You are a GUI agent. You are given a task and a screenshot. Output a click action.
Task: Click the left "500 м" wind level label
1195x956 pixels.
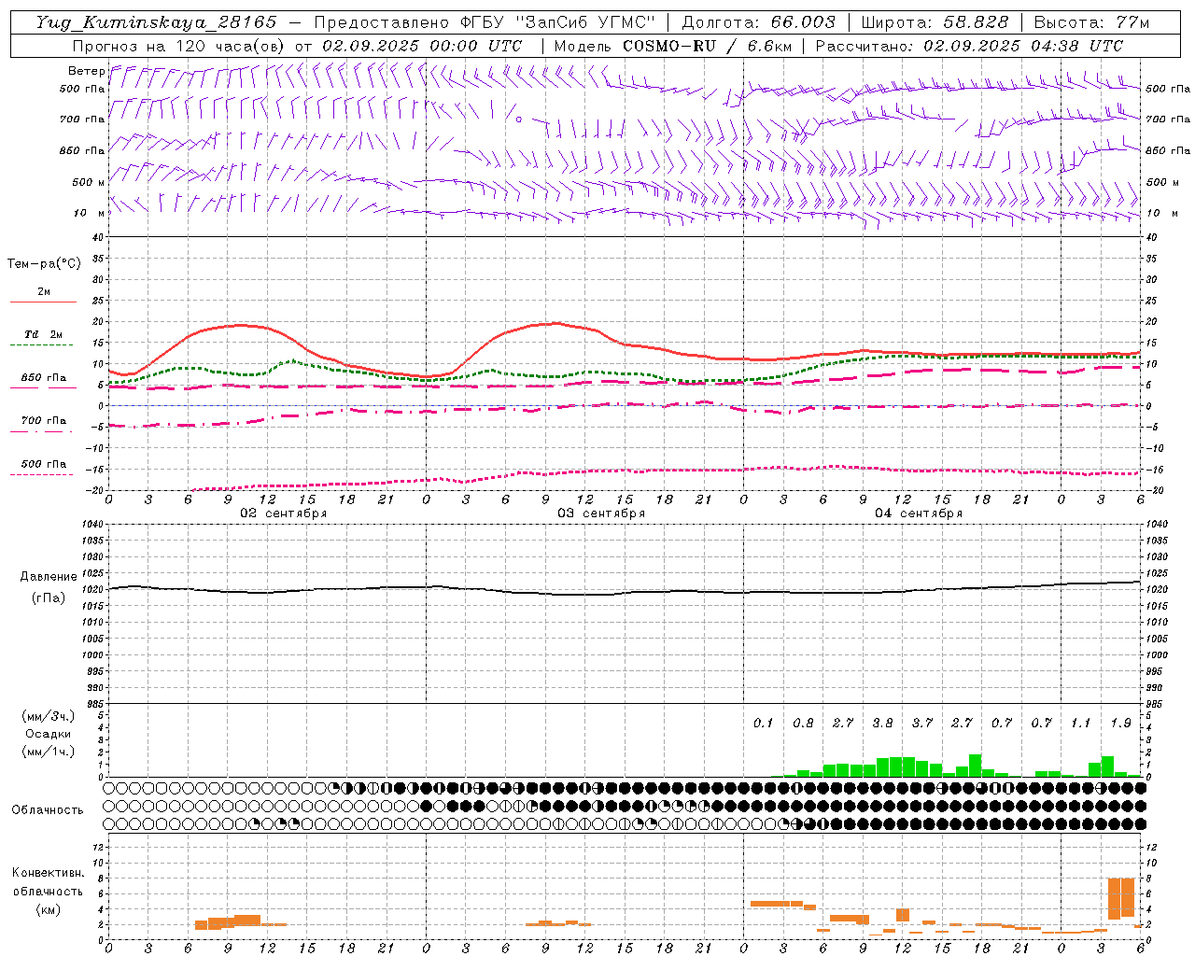[90, 182]
